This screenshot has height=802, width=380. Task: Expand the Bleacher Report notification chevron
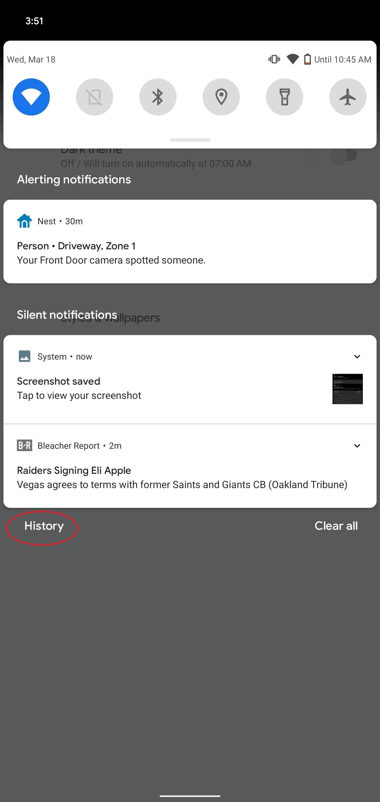[357, 446]
